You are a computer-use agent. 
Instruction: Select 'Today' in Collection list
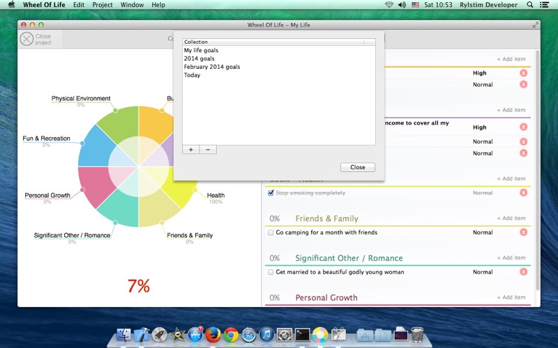(278, 75)
